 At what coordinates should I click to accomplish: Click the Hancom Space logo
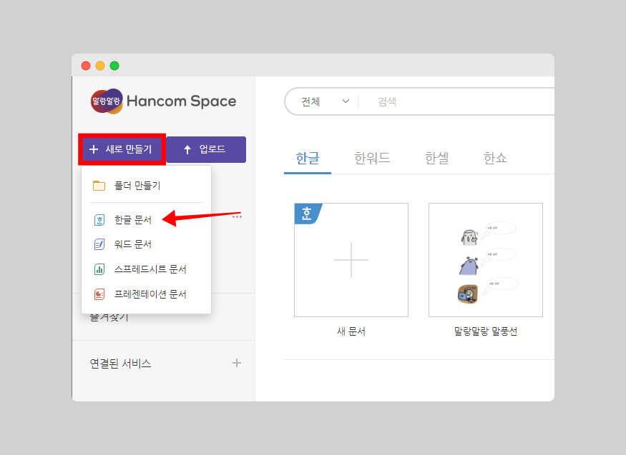(163, 101)
